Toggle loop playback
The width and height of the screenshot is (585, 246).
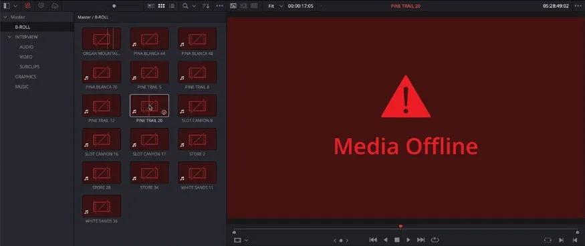[435, 240]
